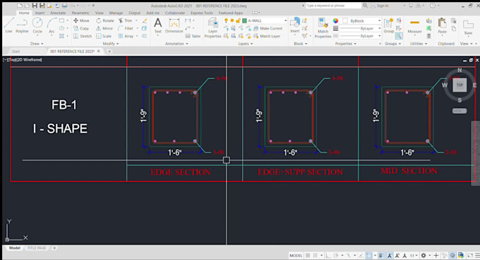480x260 pixels.
Task: Open the Insert ribbon tab
Action: coord(40,13)
